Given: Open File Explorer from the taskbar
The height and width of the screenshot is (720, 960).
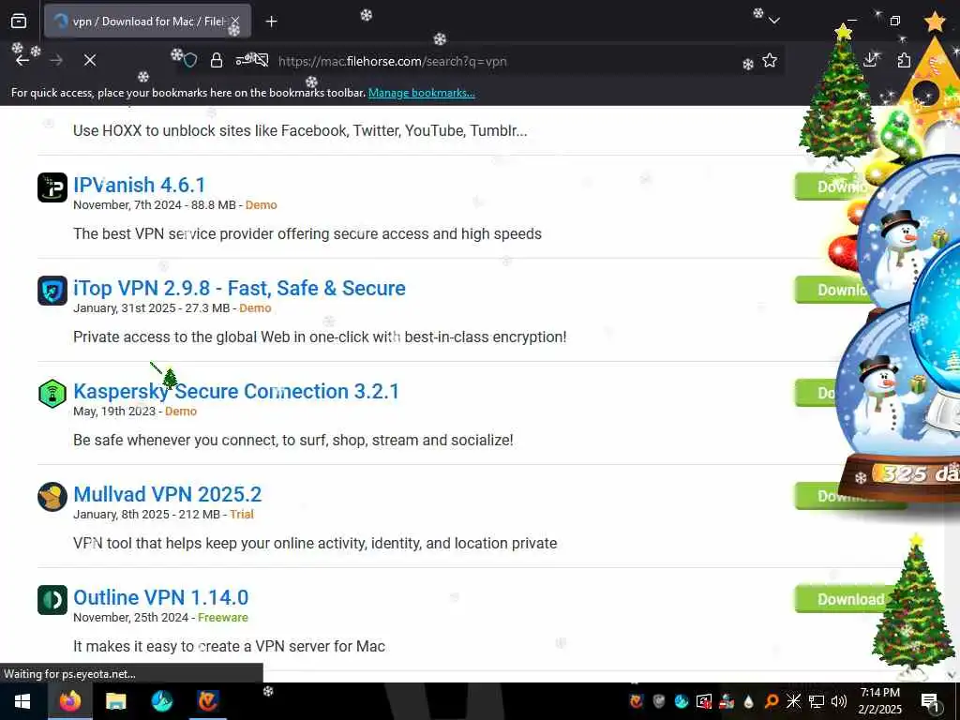Looking at the screenshot, I should (x=115, y=701).
